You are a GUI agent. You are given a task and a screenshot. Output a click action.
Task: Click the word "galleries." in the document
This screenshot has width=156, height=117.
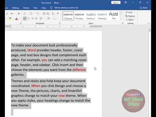18,75
